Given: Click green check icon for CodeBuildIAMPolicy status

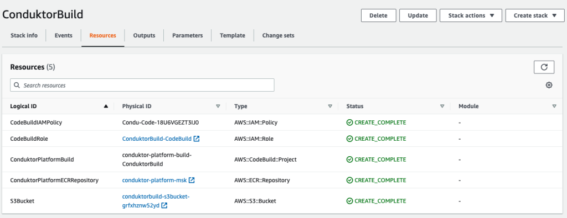Looking at the screenshot, I should coord(349,123).
